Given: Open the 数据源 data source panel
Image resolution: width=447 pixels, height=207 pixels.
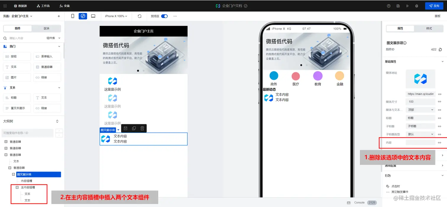Looking at the screenshot, I should click(x=20, y=6).
